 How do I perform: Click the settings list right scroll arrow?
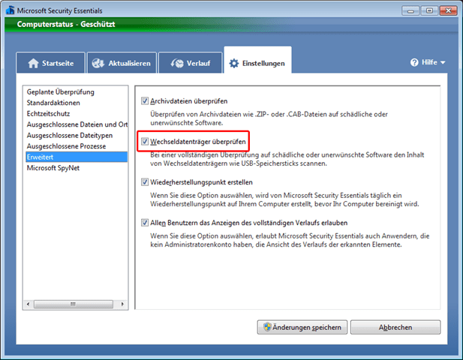point(122,304)
